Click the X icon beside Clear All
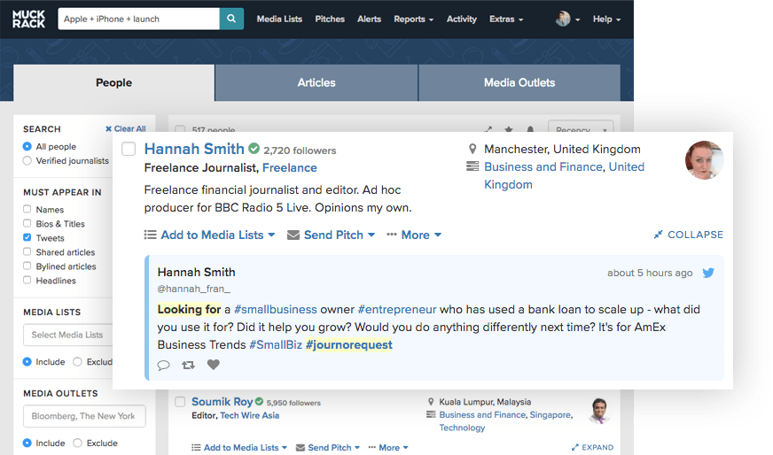Viewport: 773px width, 455px height. (x=108, y=129)
